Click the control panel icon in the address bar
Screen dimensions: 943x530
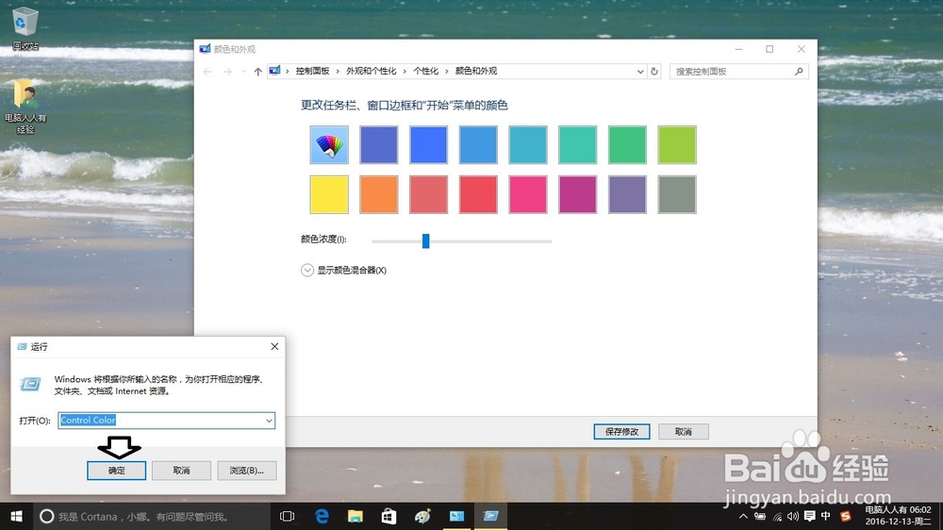[x=274, y=71]
